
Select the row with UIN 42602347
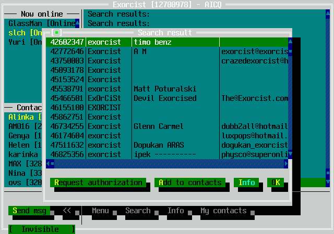(167, 42)
